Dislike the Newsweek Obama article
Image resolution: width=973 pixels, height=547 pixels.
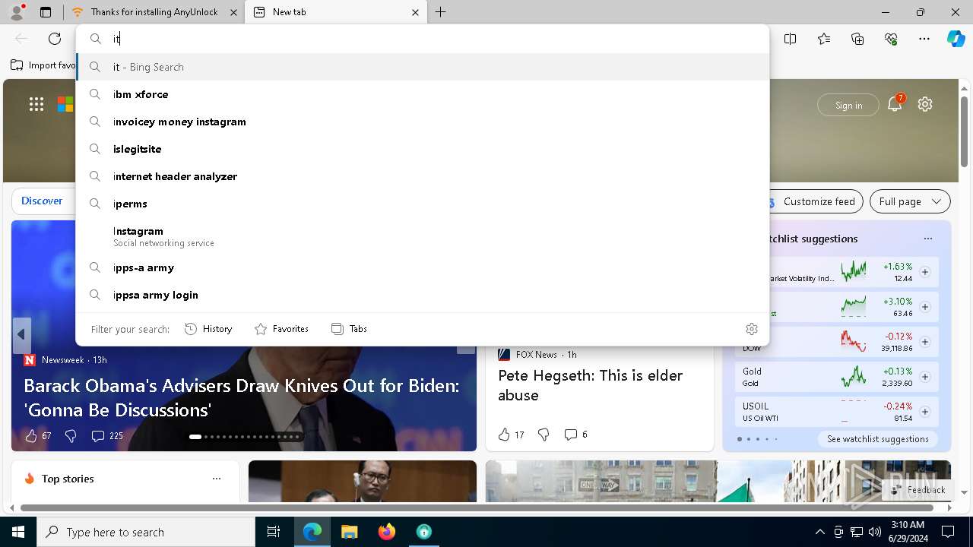(71, 435)
